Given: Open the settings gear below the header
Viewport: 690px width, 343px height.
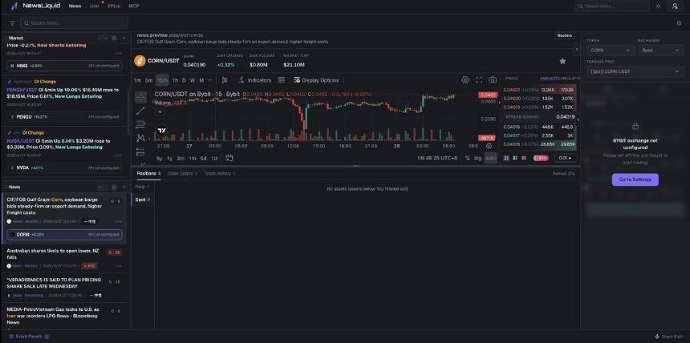Looking at the screenshot, I should tap(679, 23).
